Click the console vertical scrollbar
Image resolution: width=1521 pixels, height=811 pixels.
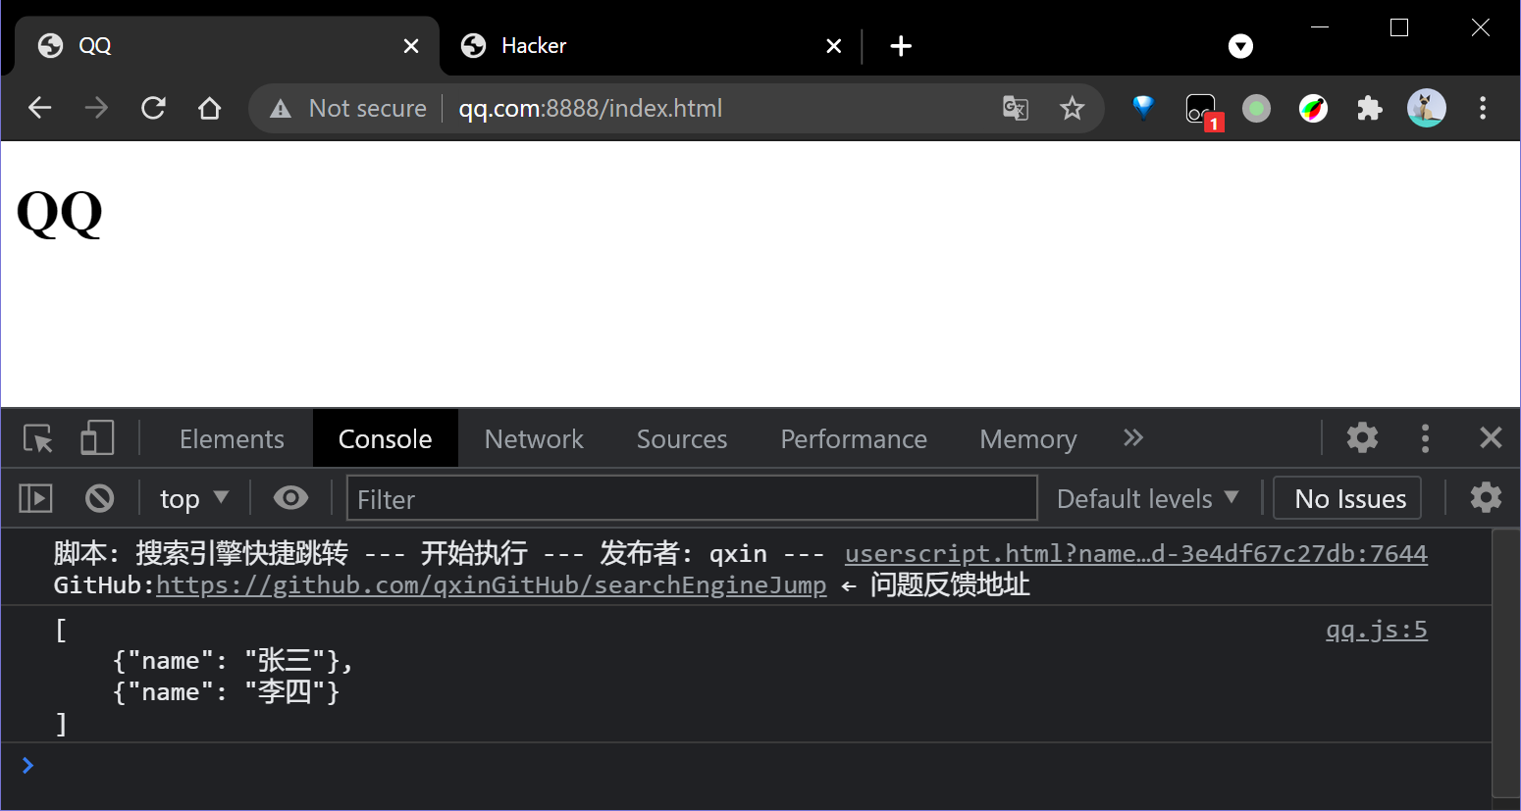[1506, 664]
